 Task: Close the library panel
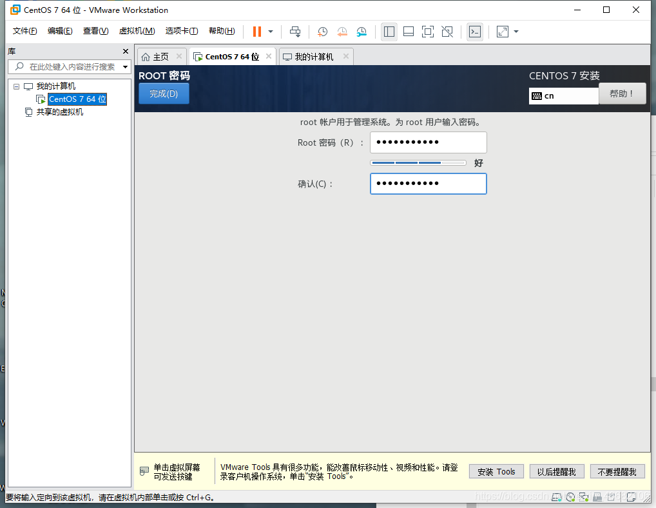point(126,51)
